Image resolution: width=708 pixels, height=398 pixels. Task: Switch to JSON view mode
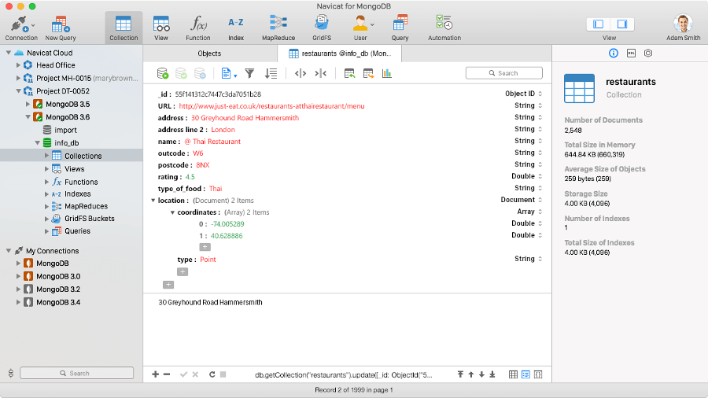[538, 374]
